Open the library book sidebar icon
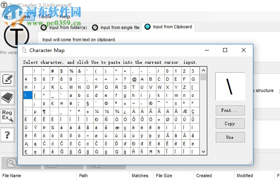This screenshot has height=180, width=280. point(7,98)
